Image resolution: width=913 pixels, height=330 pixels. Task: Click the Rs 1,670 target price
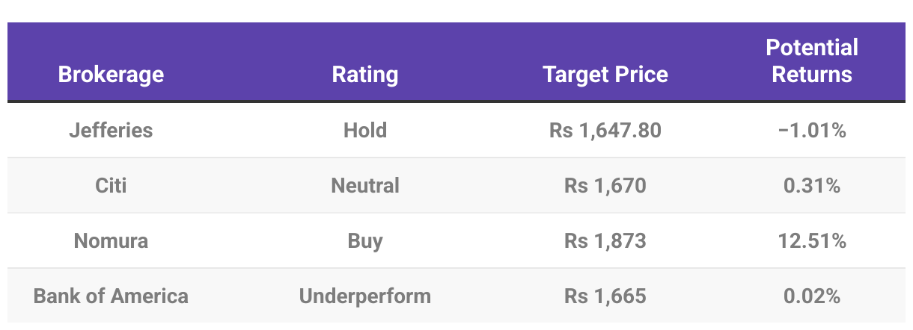(605, 185)
